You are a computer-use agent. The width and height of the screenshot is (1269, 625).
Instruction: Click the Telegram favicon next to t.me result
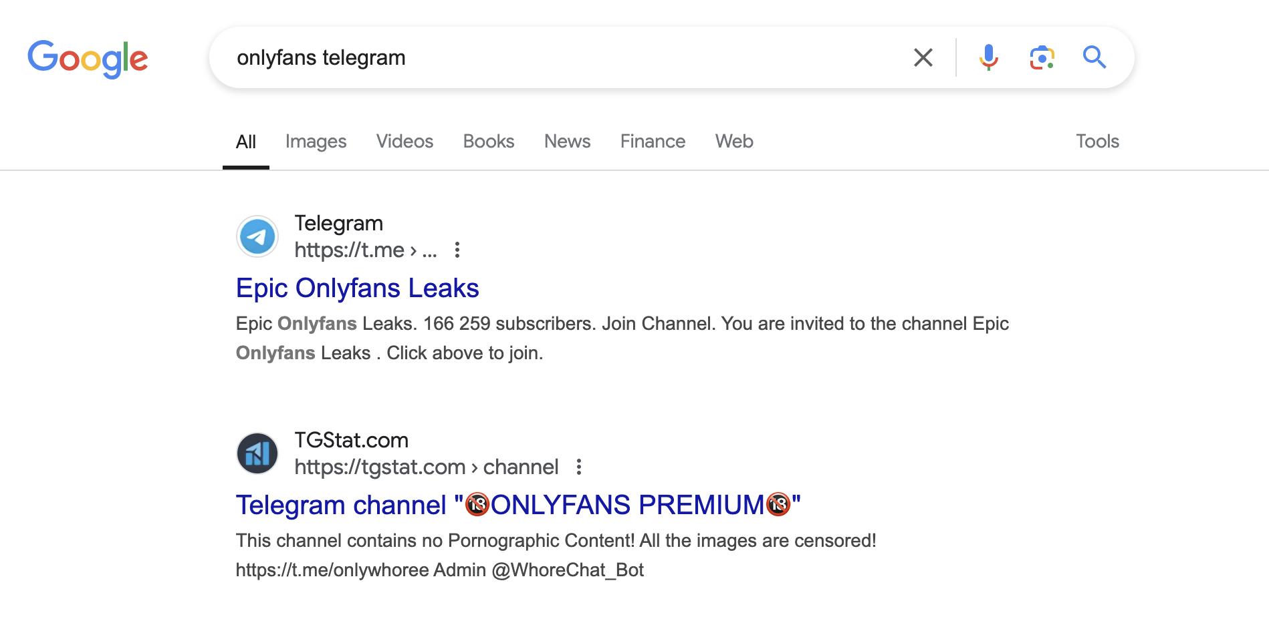click(257, 236)
